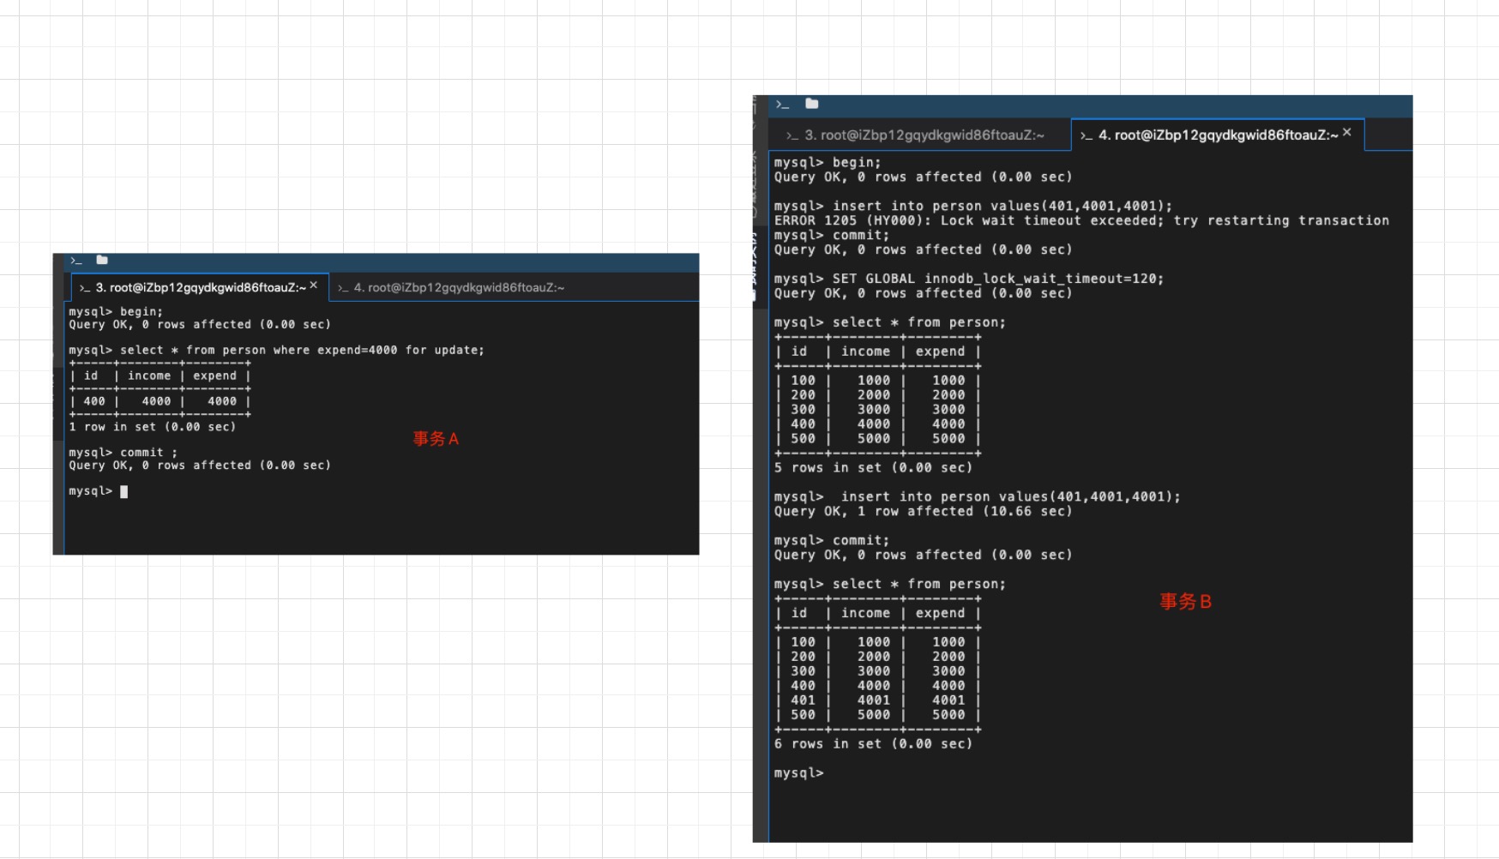Click '5 rows in set' result line
This screenshot has height=859, width=1499.
point(873,468)
